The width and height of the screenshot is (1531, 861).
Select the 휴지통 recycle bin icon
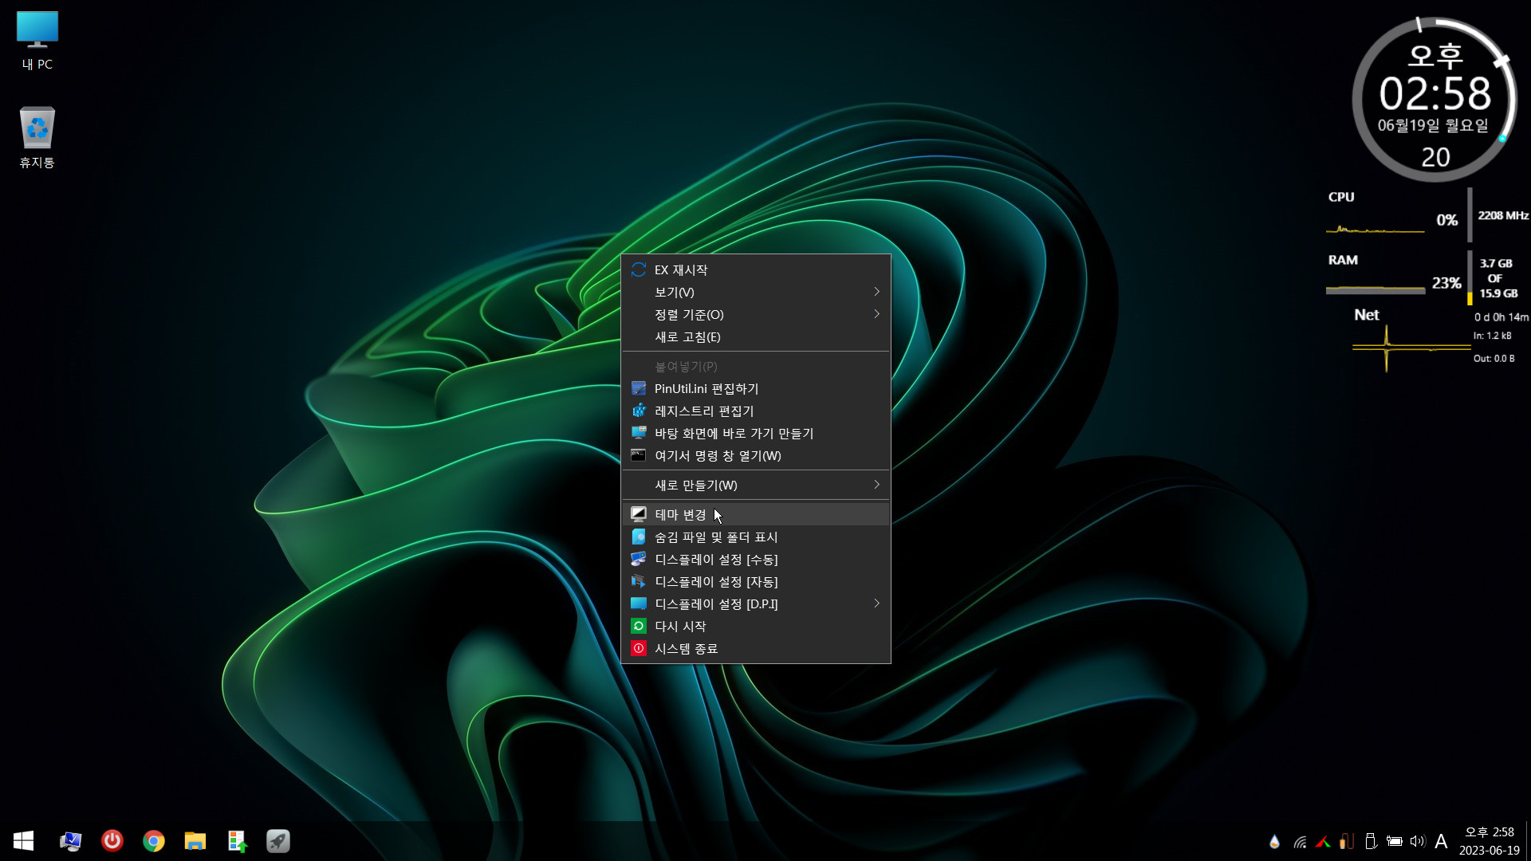(37, 137)
